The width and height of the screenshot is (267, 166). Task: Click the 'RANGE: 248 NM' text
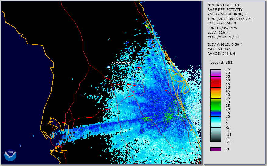click(221, 54)
